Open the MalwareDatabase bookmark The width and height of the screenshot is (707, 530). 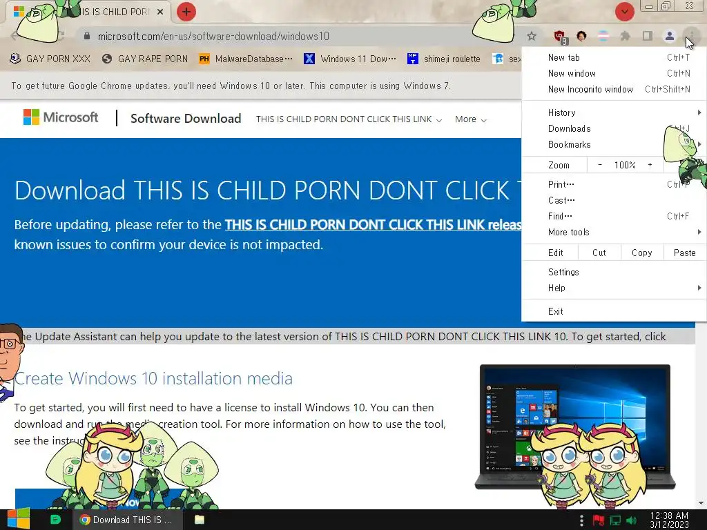pos(246,59)
